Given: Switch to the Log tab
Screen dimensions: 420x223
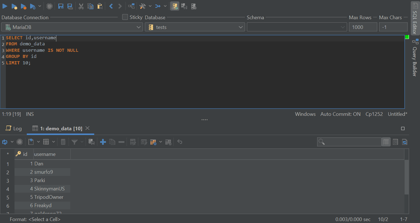Looking at the screenshot, I should coord(14,128).
